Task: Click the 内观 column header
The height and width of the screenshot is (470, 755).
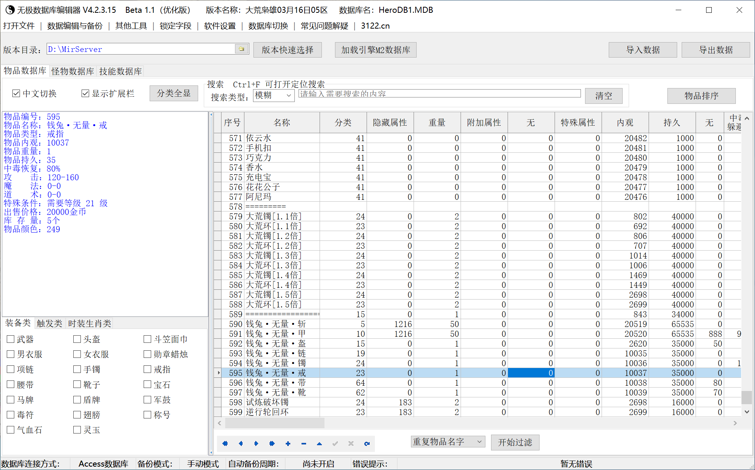Action: click(x=625, y=122)
